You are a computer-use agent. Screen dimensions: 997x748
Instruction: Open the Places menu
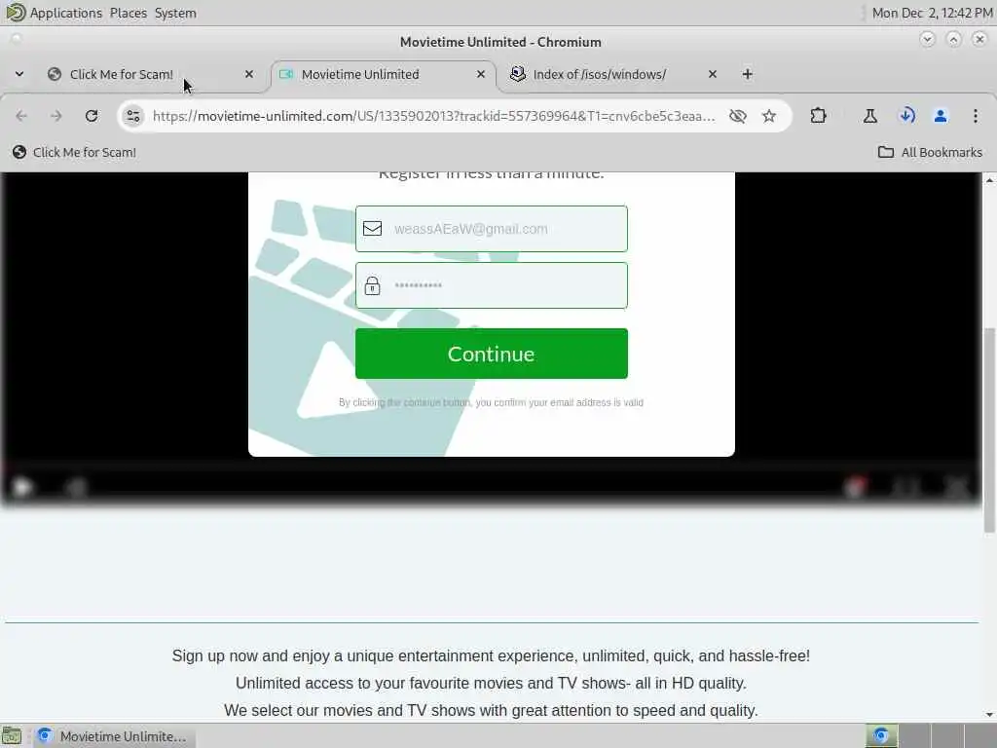click(x=129, y=13)
